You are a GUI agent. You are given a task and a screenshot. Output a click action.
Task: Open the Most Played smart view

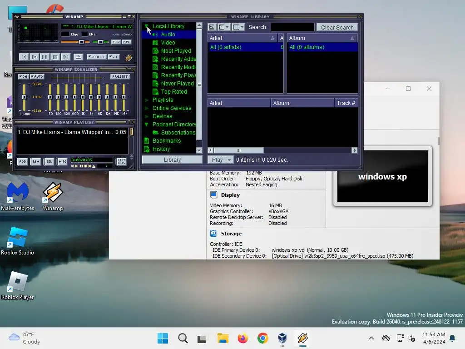tap(176, 51)
